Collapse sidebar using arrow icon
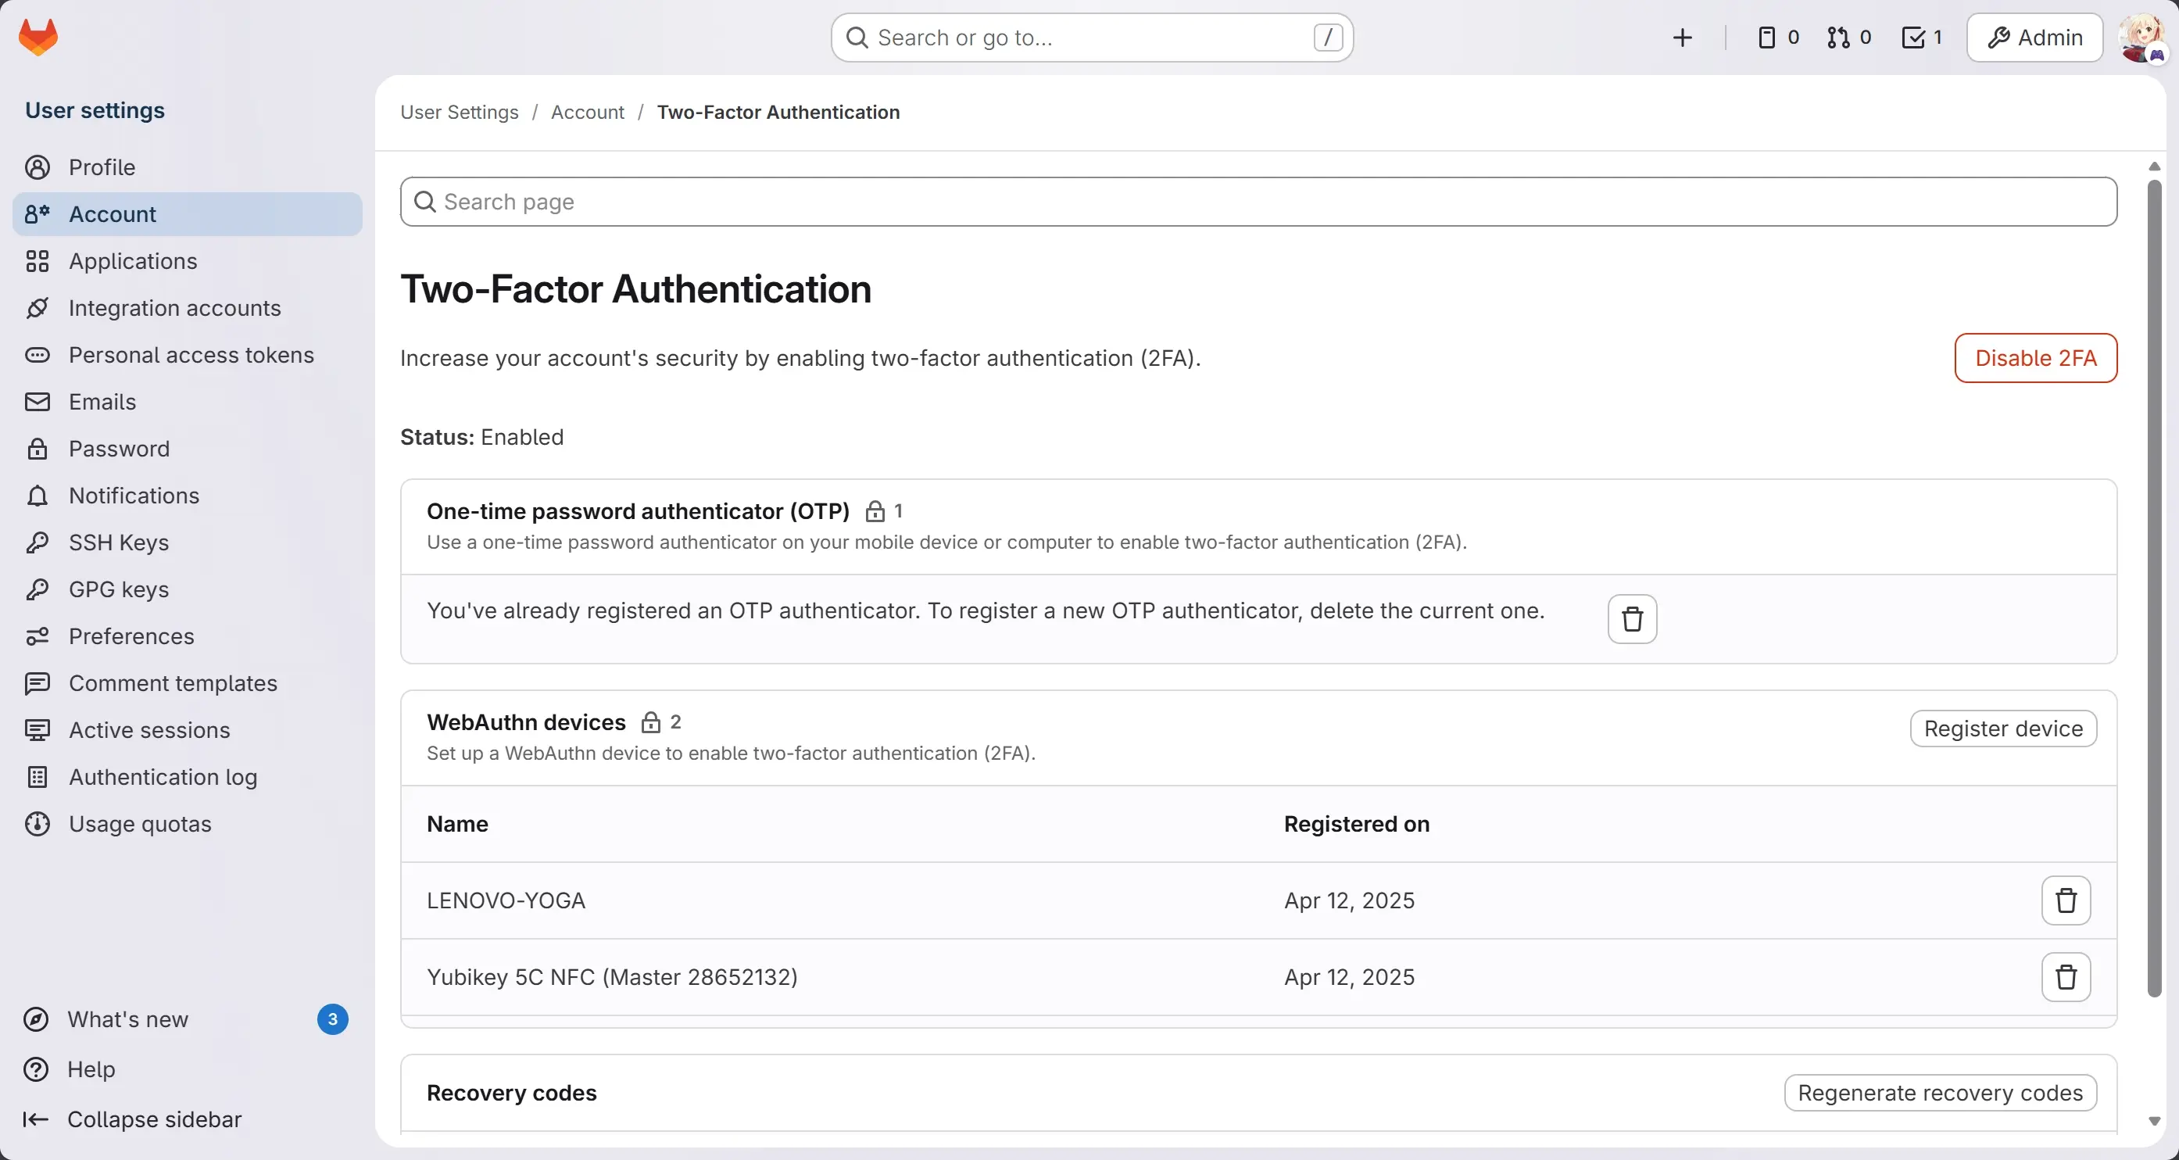 pos(35,1119)
